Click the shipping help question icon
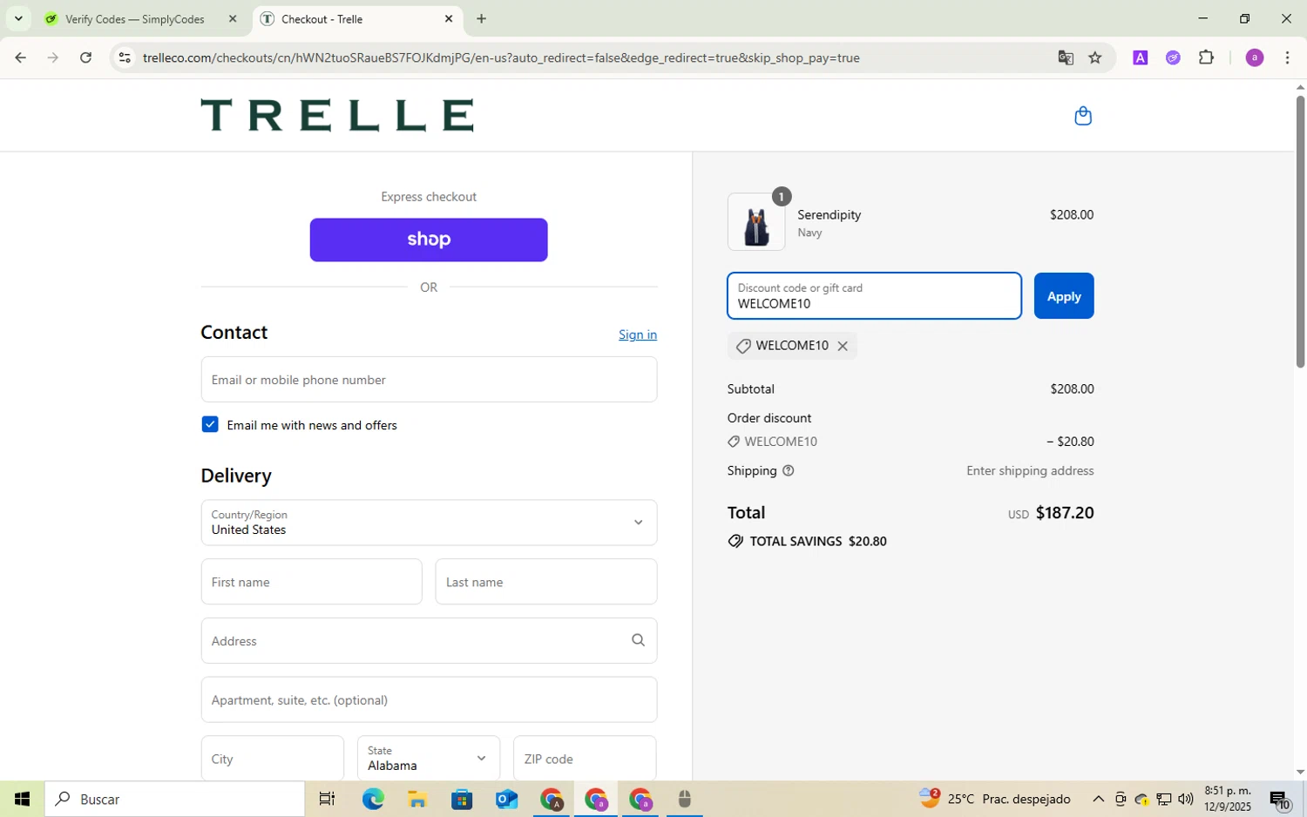The width and height of the screenshot is (1307, 817). pyautogui.click(x=788, y=470)
